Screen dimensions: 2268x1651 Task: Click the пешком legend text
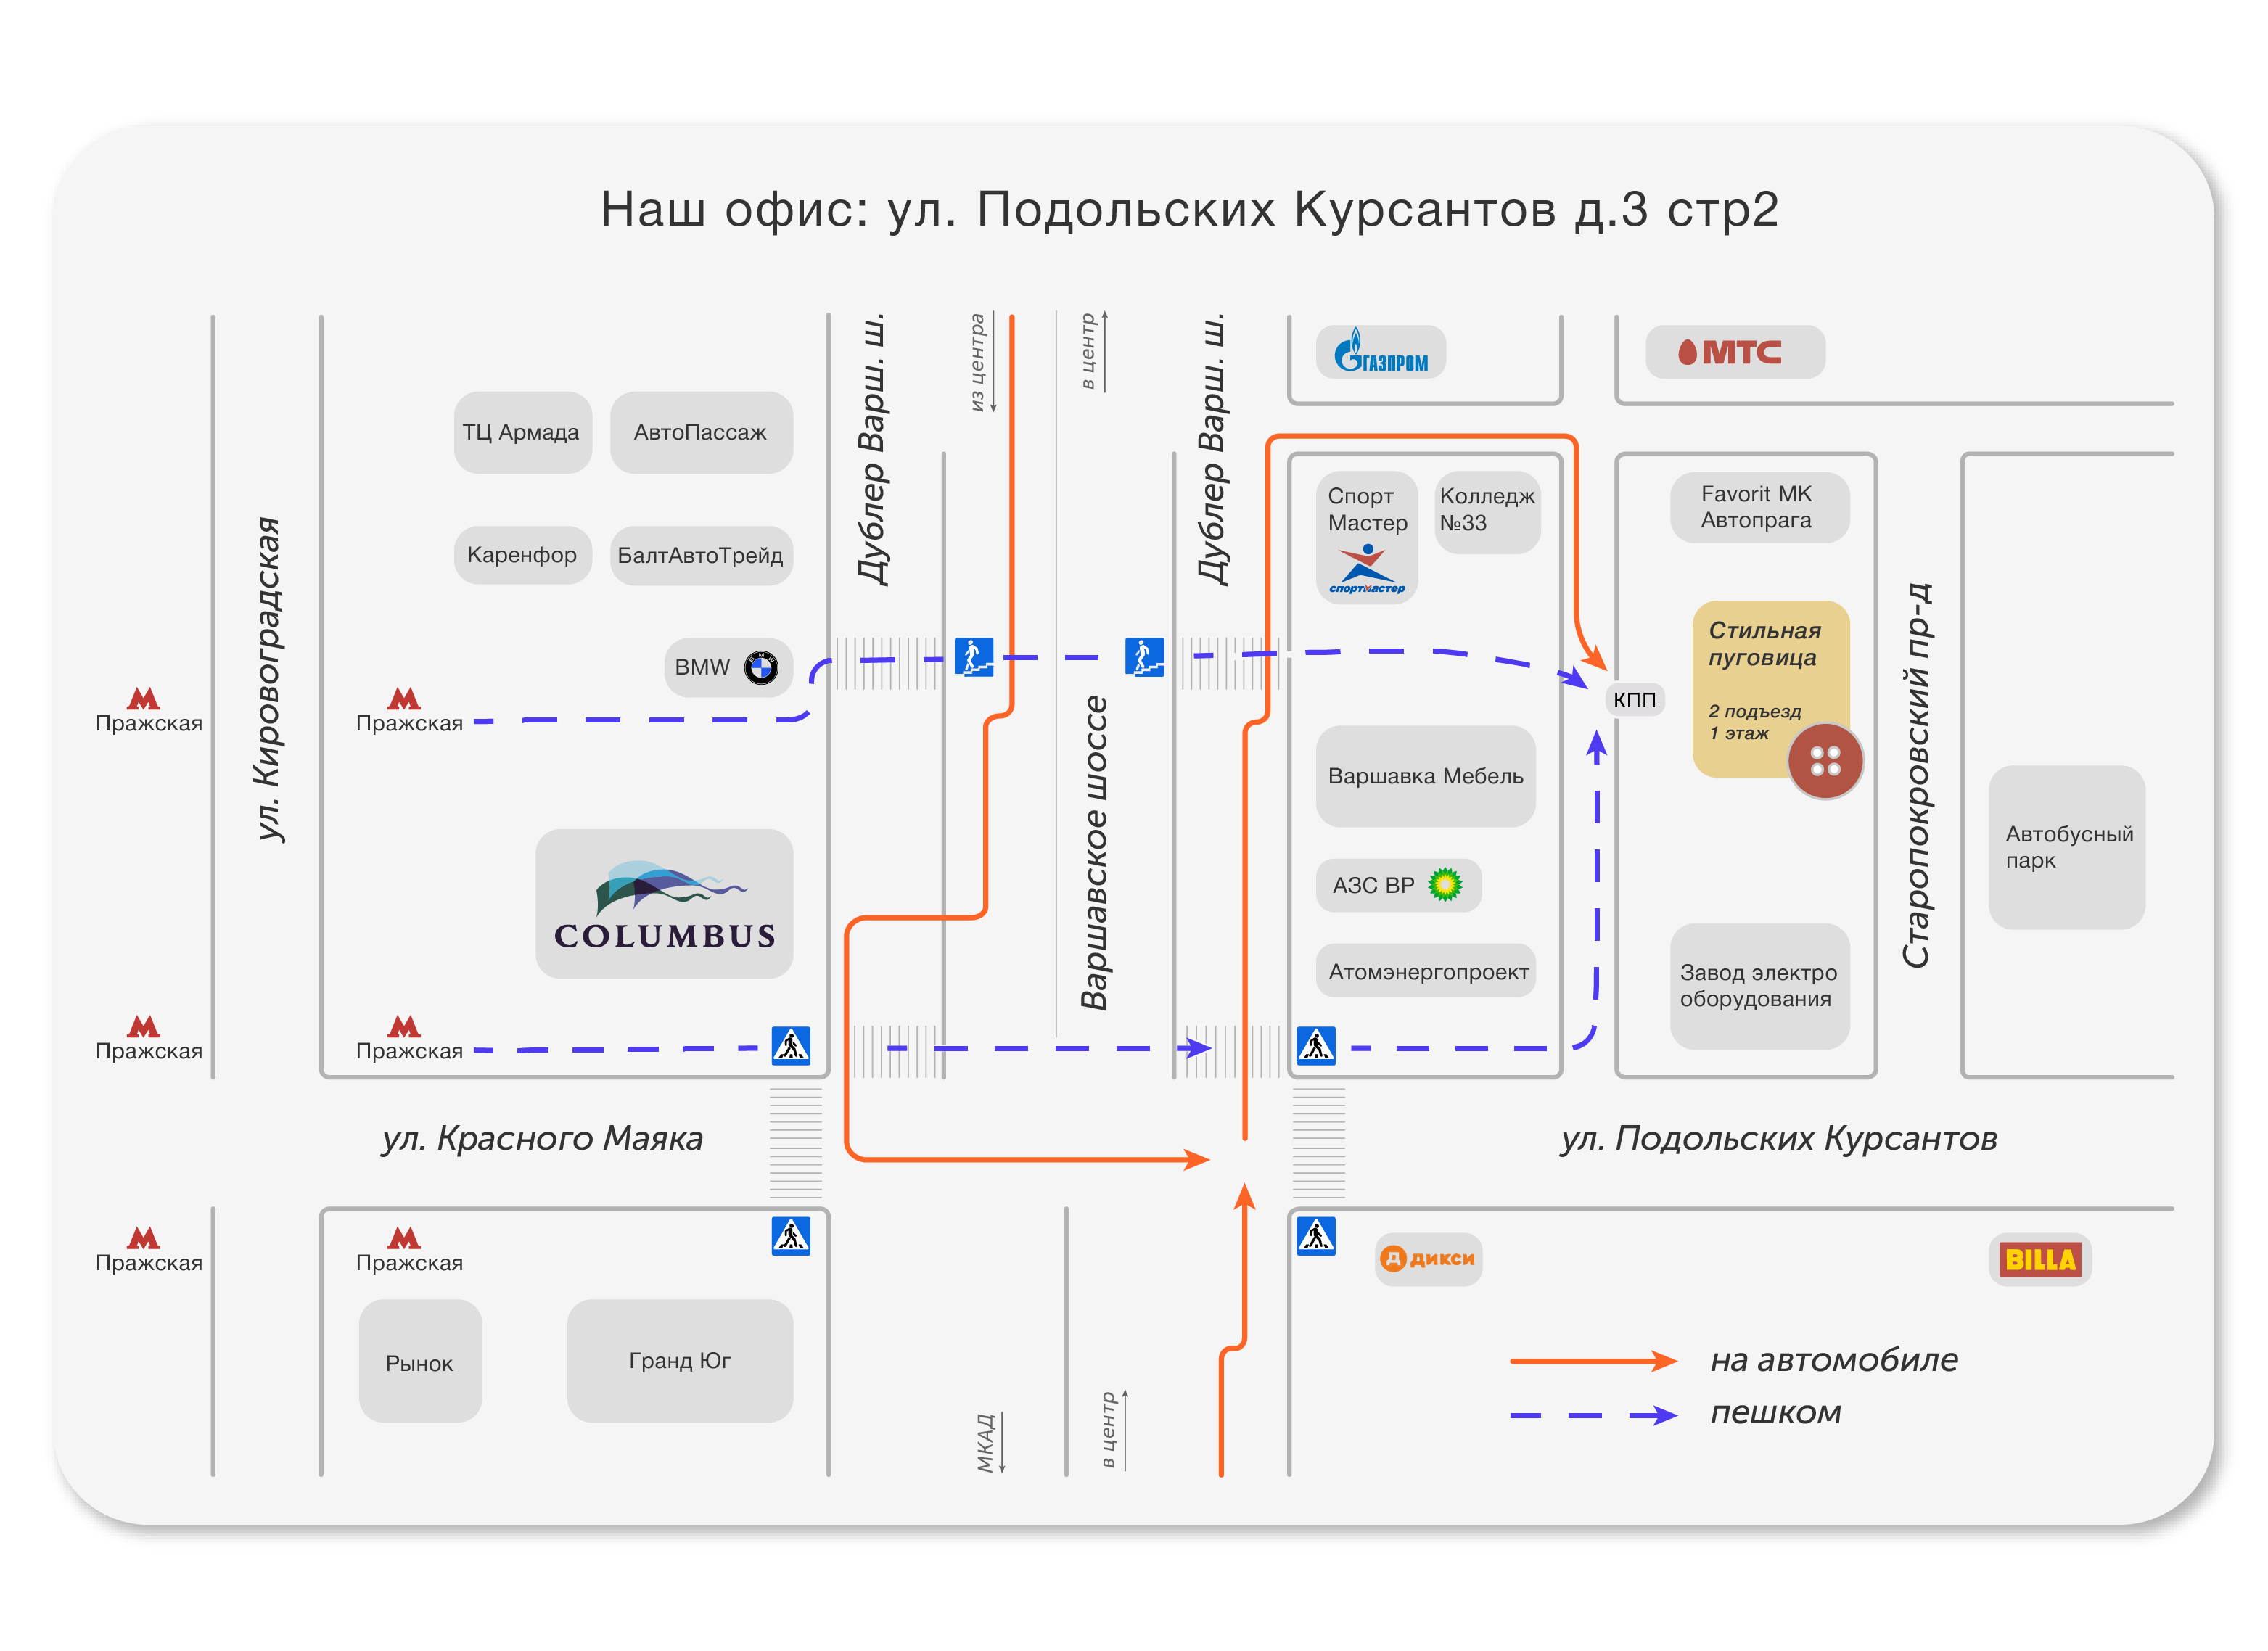click(1775, 1413)
